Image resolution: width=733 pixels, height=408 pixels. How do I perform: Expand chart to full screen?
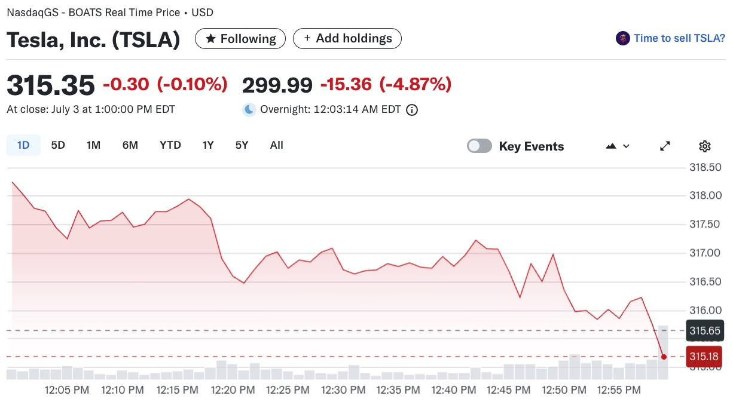[665, 146]
